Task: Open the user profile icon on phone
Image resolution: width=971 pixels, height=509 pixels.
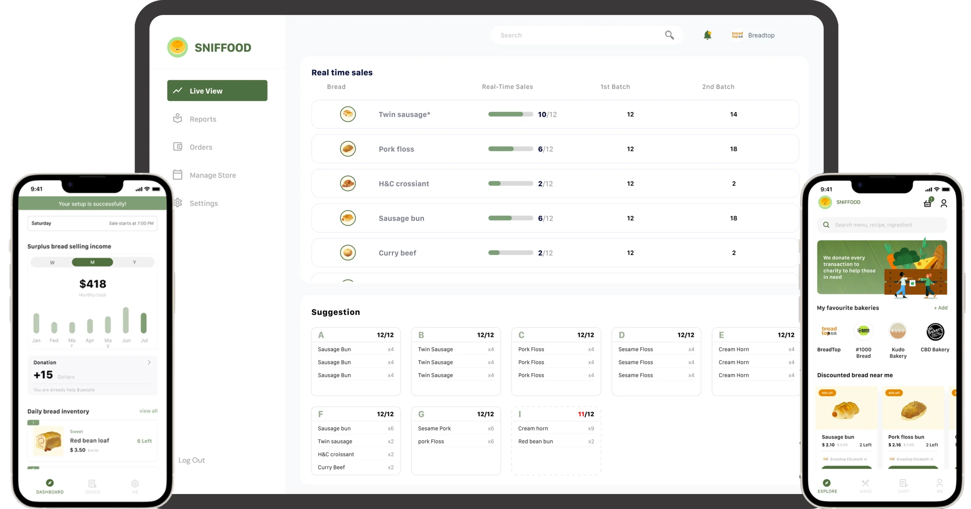Action: [944, 204]
